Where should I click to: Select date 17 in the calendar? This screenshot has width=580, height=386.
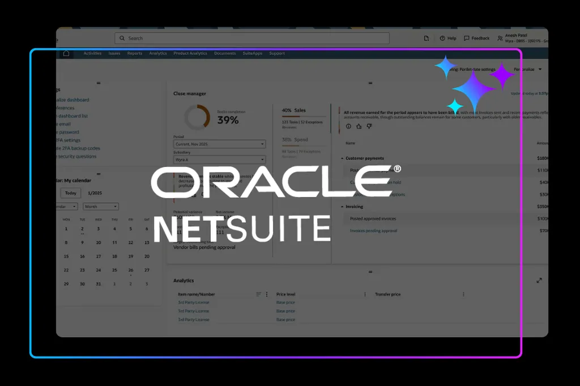99,256
